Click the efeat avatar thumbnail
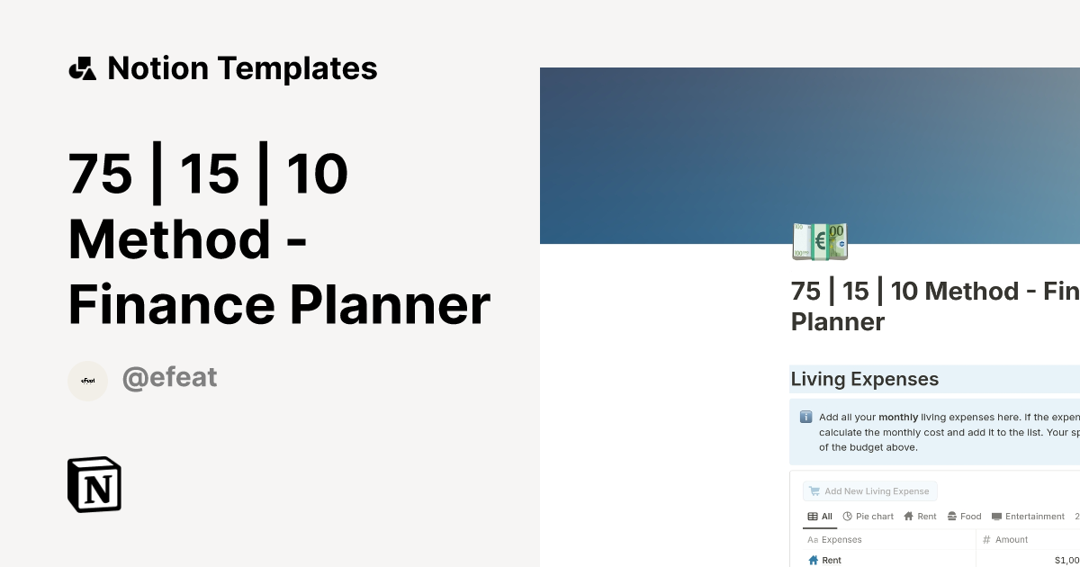Screen dimensions: 1080x567 pyautogui.click(x=87, y=381)
